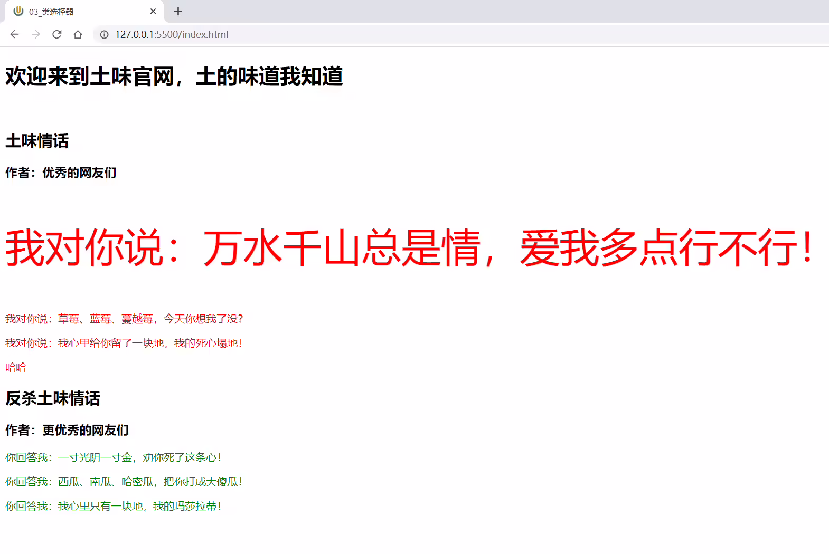Click the text 作者：优秀的网友们
829x554 pixels.
tap(61, 173)
